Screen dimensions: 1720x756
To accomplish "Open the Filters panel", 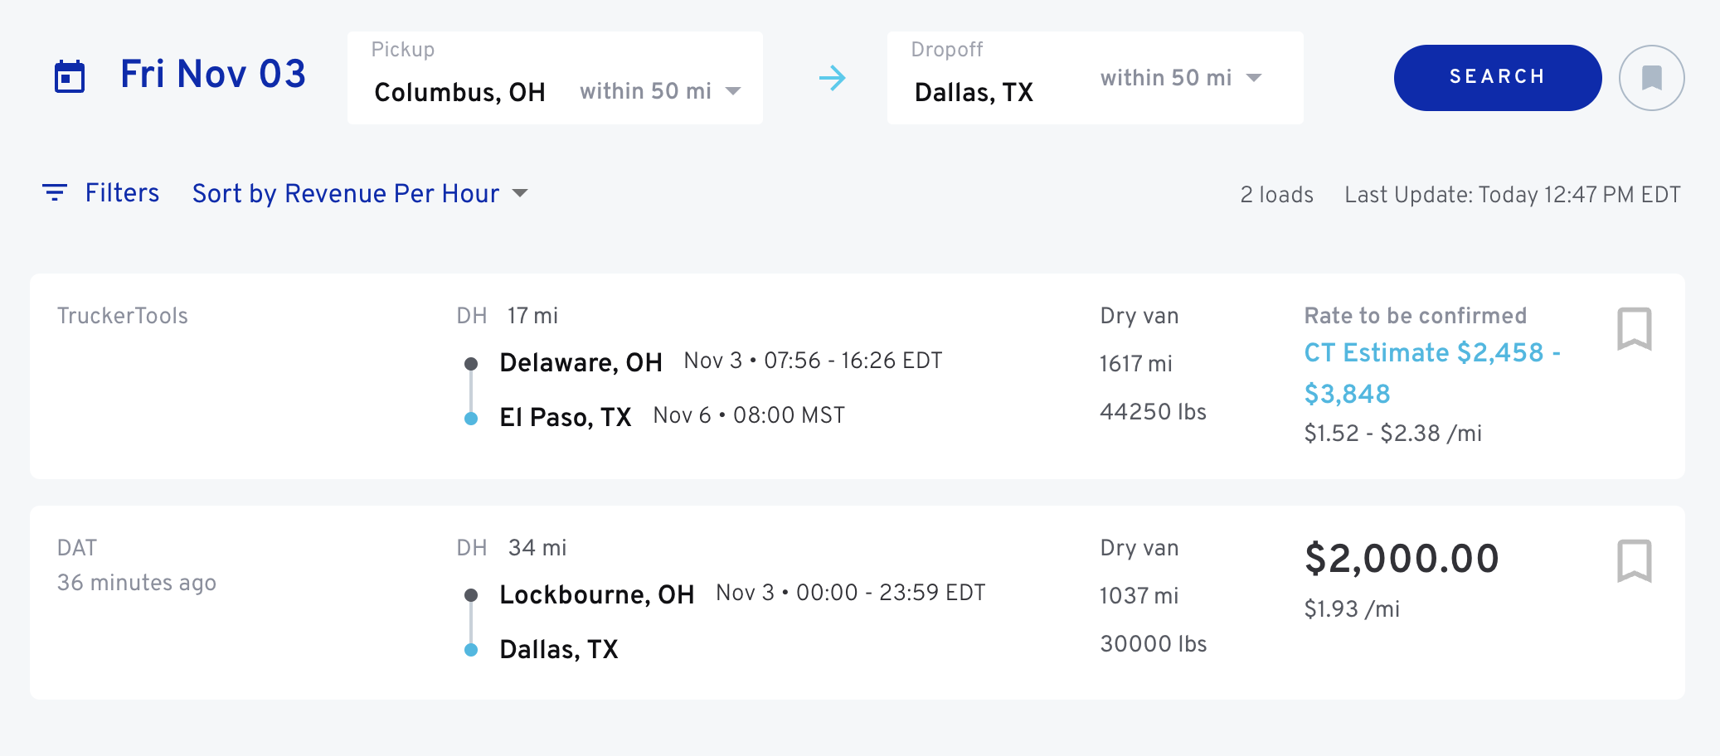I will 122,193.
